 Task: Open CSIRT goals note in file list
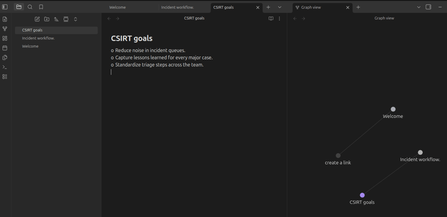[56, 30]
